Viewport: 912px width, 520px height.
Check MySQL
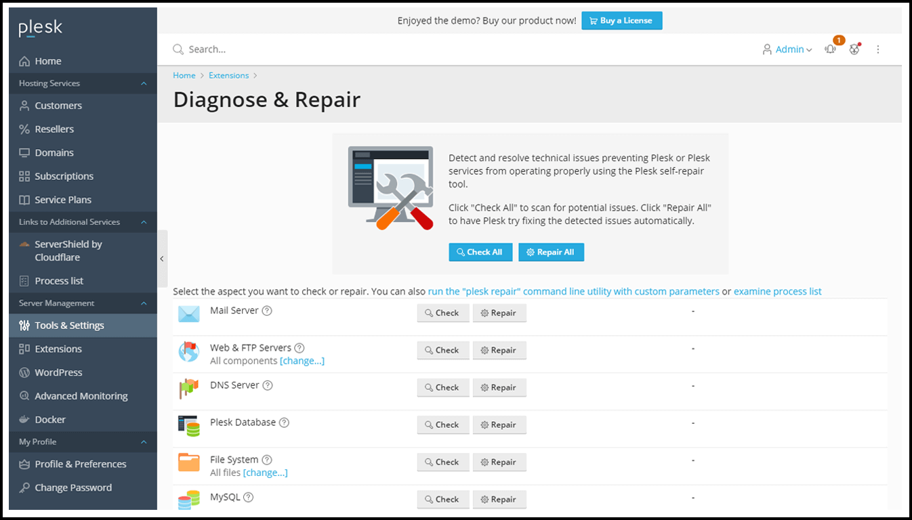point(443,499)
